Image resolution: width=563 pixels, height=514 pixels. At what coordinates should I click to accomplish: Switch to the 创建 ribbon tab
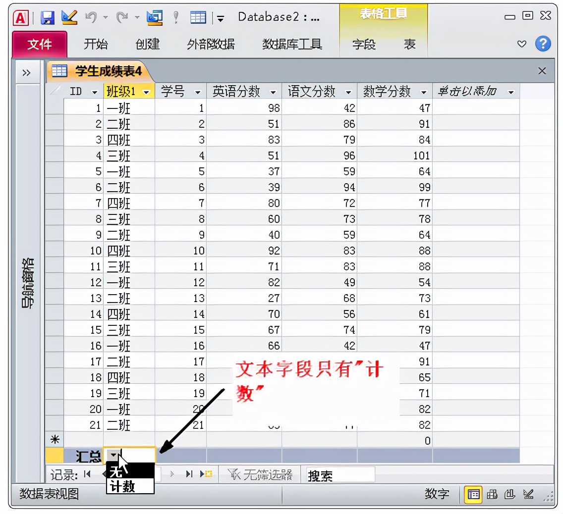pos(147,44)
